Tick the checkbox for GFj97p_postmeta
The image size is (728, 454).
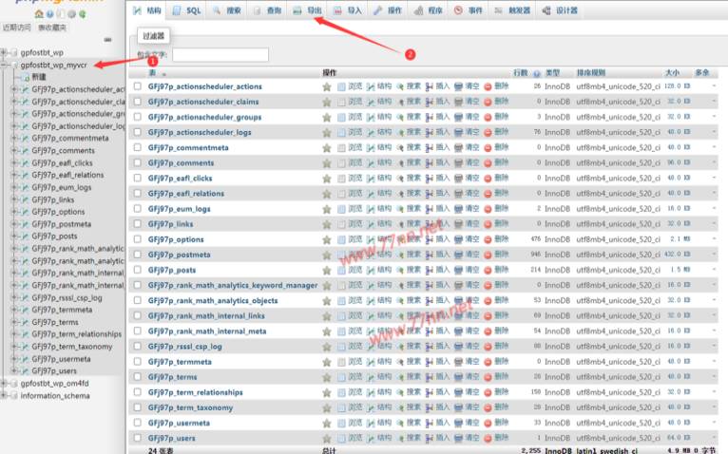138,255
